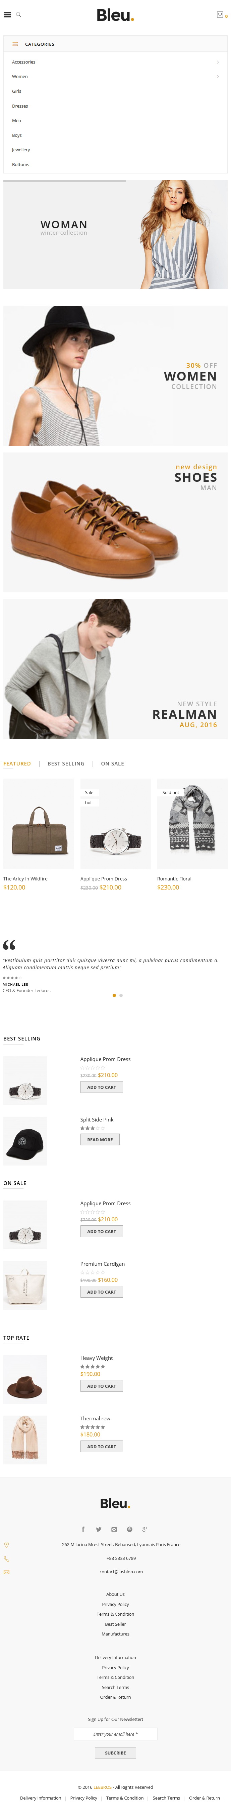Open Facebook icon in footer
The height and width of the screenshot is (1813, 231).
click(83, 1529)
